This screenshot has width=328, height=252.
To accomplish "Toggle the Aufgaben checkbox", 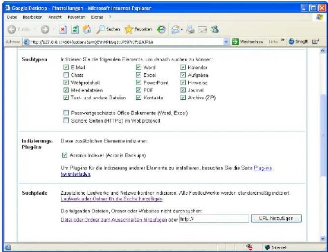I will (x=183, y=75).
